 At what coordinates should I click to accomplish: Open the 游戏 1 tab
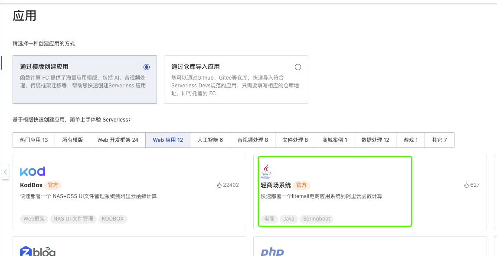click(x=411, y=140)
